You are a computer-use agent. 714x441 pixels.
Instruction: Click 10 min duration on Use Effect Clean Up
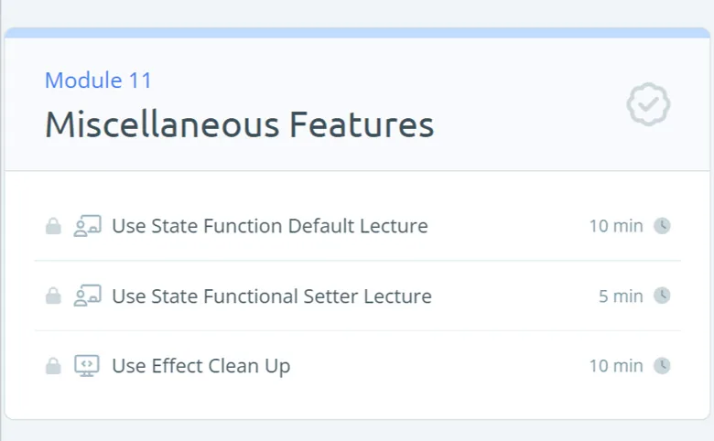(616, 366)
